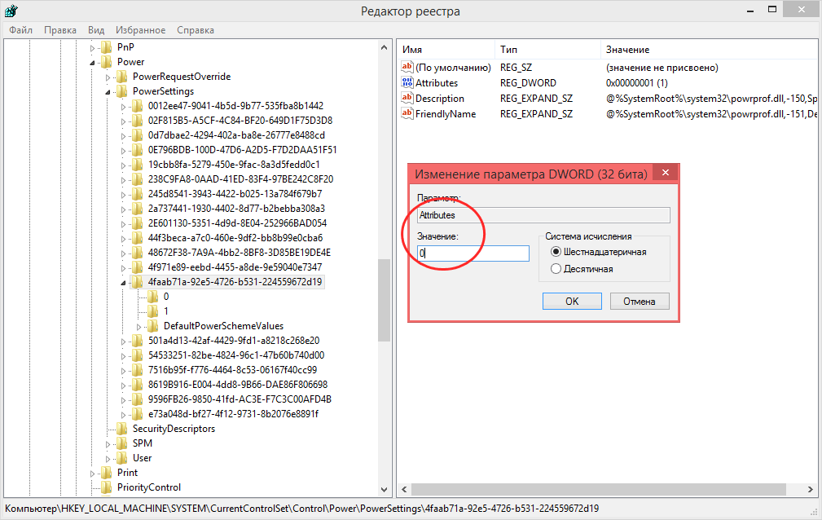Click folder icon of 501a4d13-42af-4429-9fd1-a8218c268e20
The image size is (822, 520).
pyautogui.click(x=138, y=341)
